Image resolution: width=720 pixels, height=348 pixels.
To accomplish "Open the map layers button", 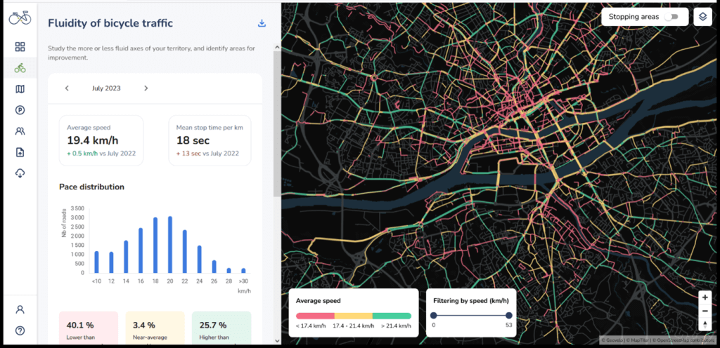I will tap(702, 17).
